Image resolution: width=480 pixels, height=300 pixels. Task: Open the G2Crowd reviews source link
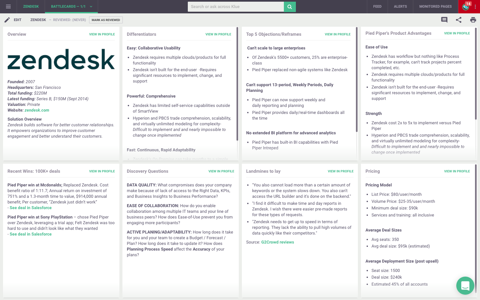278,242
